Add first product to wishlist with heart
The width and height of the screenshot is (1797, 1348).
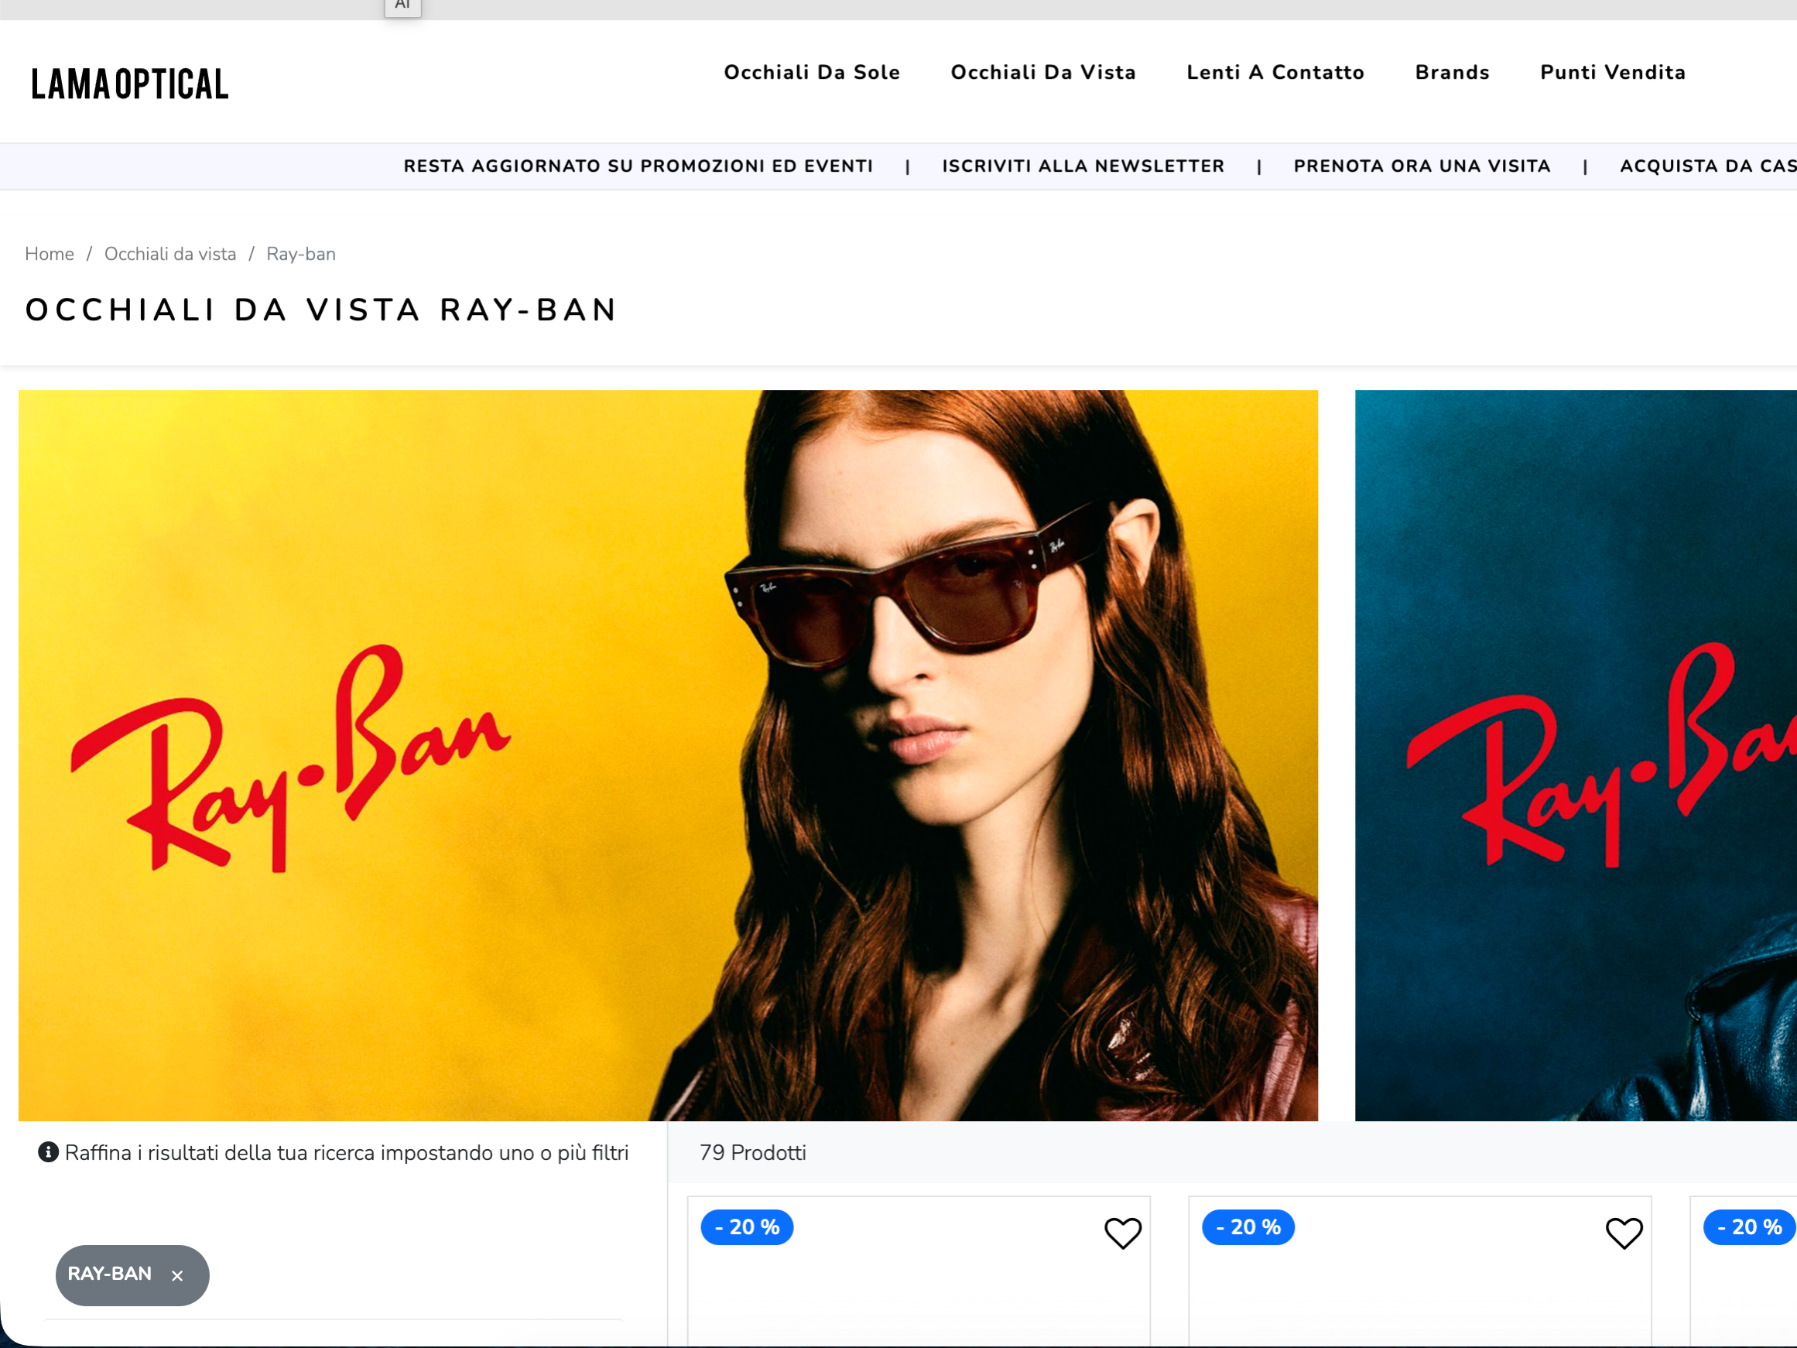pos(1123,1233)
